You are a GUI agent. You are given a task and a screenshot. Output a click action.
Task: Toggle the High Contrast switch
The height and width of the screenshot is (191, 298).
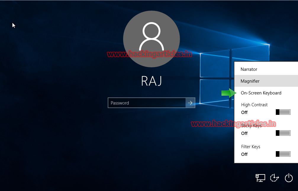[283, 112]
